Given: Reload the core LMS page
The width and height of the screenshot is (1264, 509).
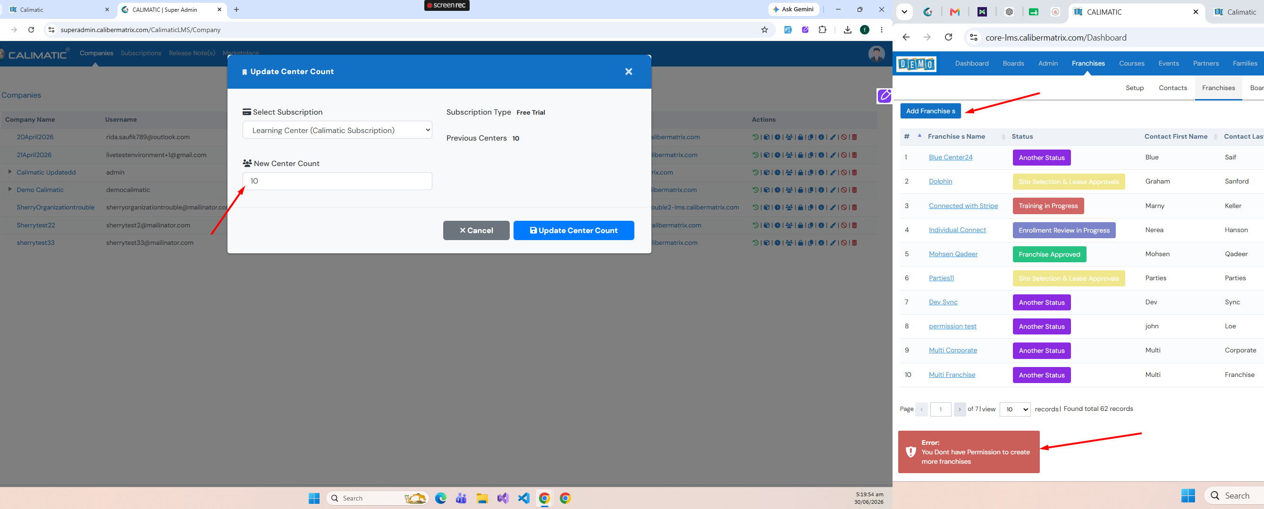Looking at the screenshot, I should coord(949,37).
